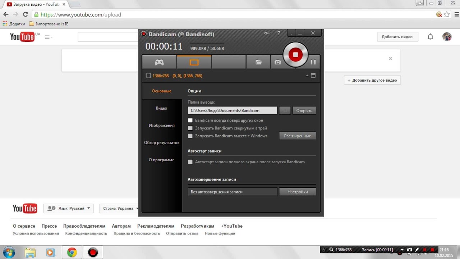This screenshot has width=460, height=259.
Task: Switch to Bandicam in taskbar
Action: click(x=93, y=253)
